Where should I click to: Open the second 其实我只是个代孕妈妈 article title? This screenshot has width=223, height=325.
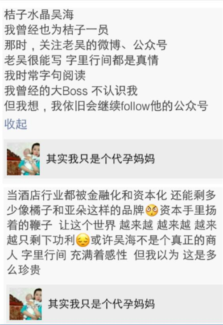(x=101, y=304)
